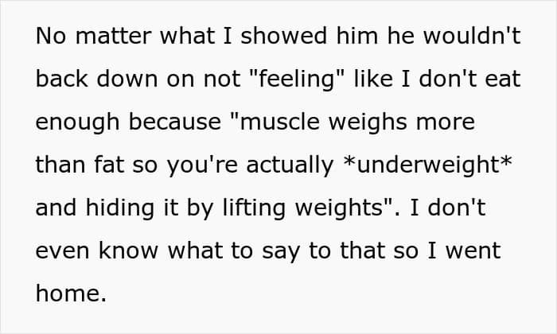The image size is (557, 334).
Task: Click the word "know" in sixth line
Action: click(128, 250)
